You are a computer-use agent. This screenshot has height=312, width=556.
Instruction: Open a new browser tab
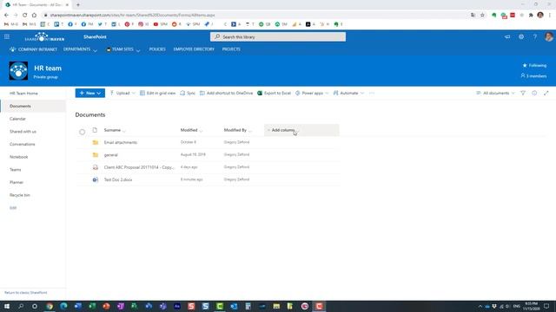78,5
